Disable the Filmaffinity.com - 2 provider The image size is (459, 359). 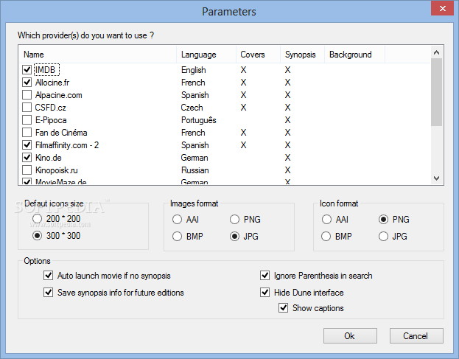click(27, 145)
